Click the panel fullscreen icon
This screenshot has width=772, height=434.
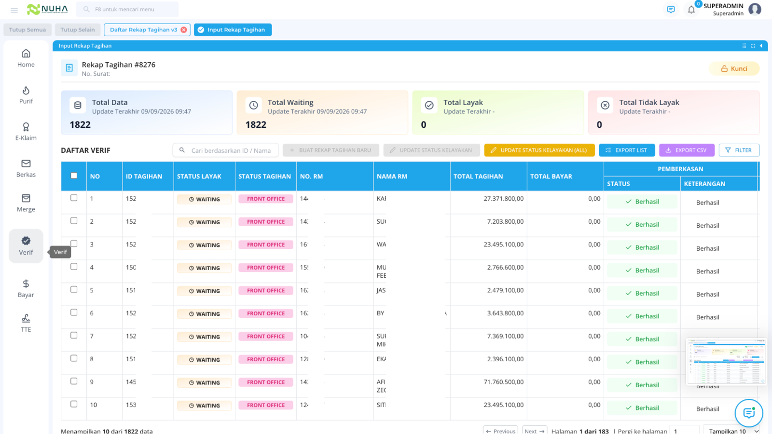coord(753,46)
